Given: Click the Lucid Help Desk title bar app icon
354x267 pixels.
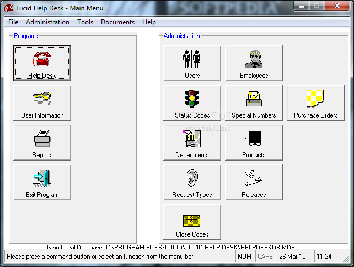Looking at the screenshot, I should 9,8.
